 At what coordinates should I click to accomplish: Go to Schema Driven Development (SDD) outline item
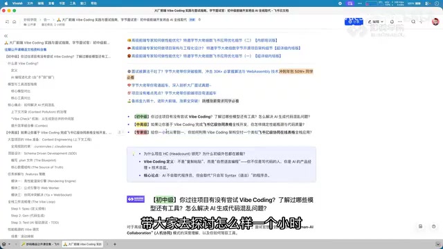42,154
